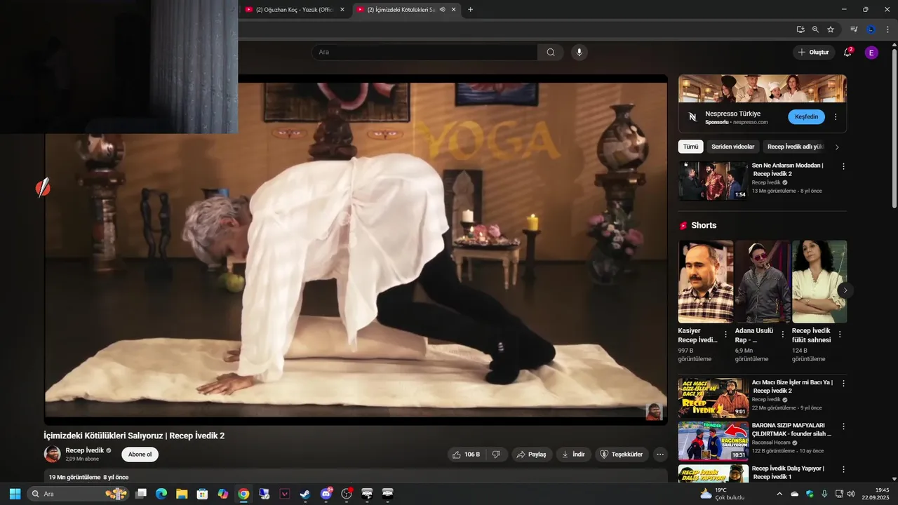Viewport: 898px width, 505px height.
Task: Select the Seriden videolar chip
Action: tap(733, 147)
